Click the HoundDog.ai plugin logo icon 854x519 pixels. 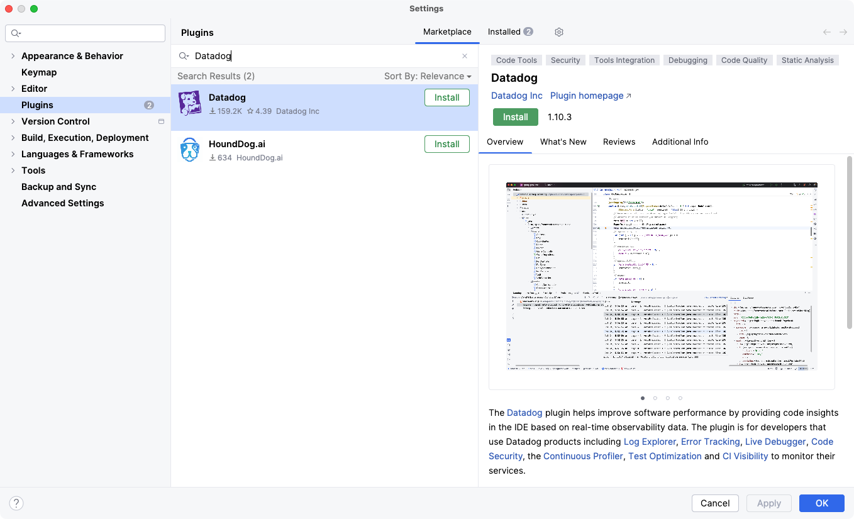190,150
